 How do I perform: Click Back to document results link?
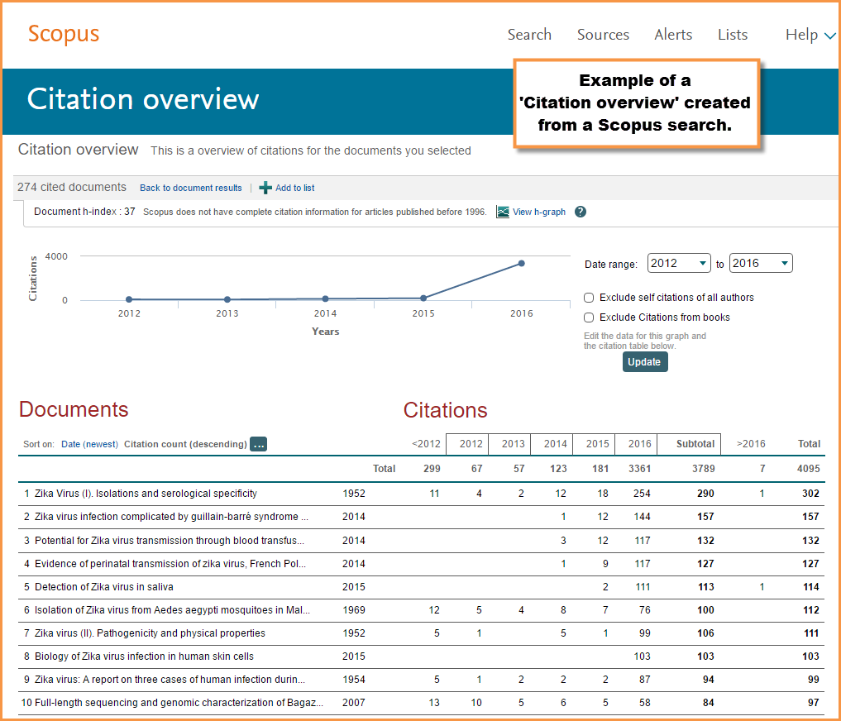[191, 188]
